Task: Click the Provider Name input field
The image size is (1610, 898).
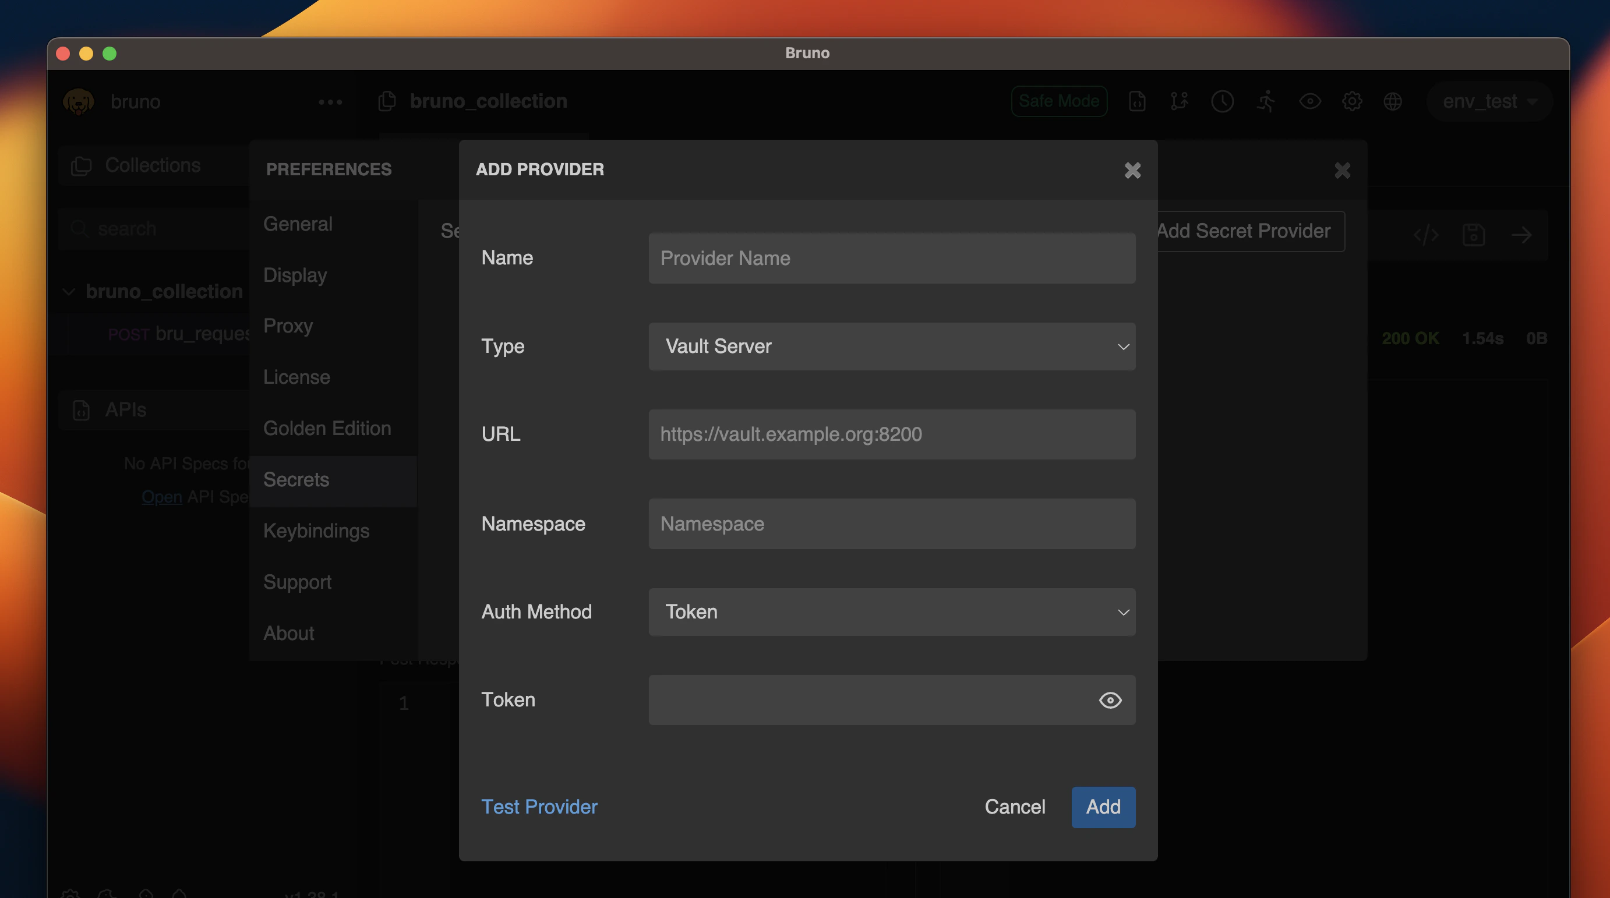Action: 891,258
